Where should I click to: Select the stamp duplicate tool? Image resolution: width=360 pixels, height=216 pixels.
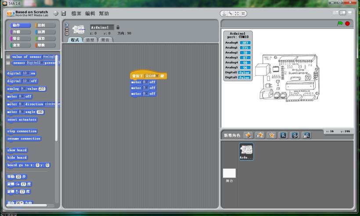point(224,14)
